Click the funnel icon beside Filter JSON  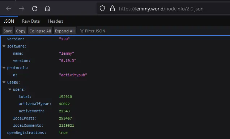coord(82,31)
